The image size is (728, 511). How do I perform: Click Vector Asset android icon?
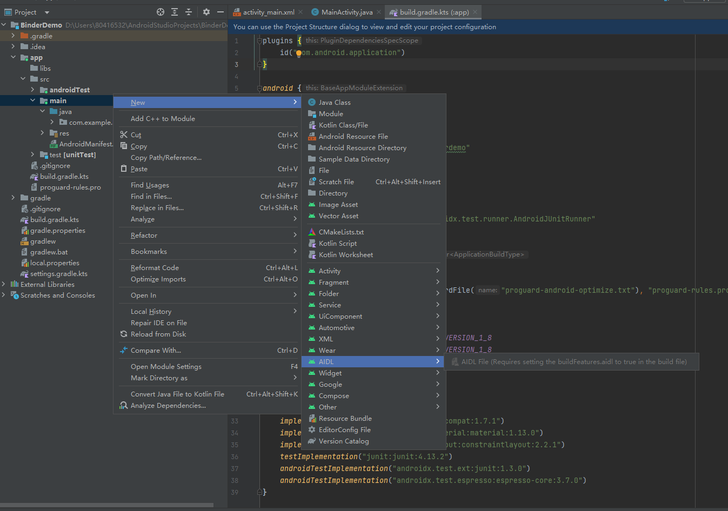click(x=312, y=216)
